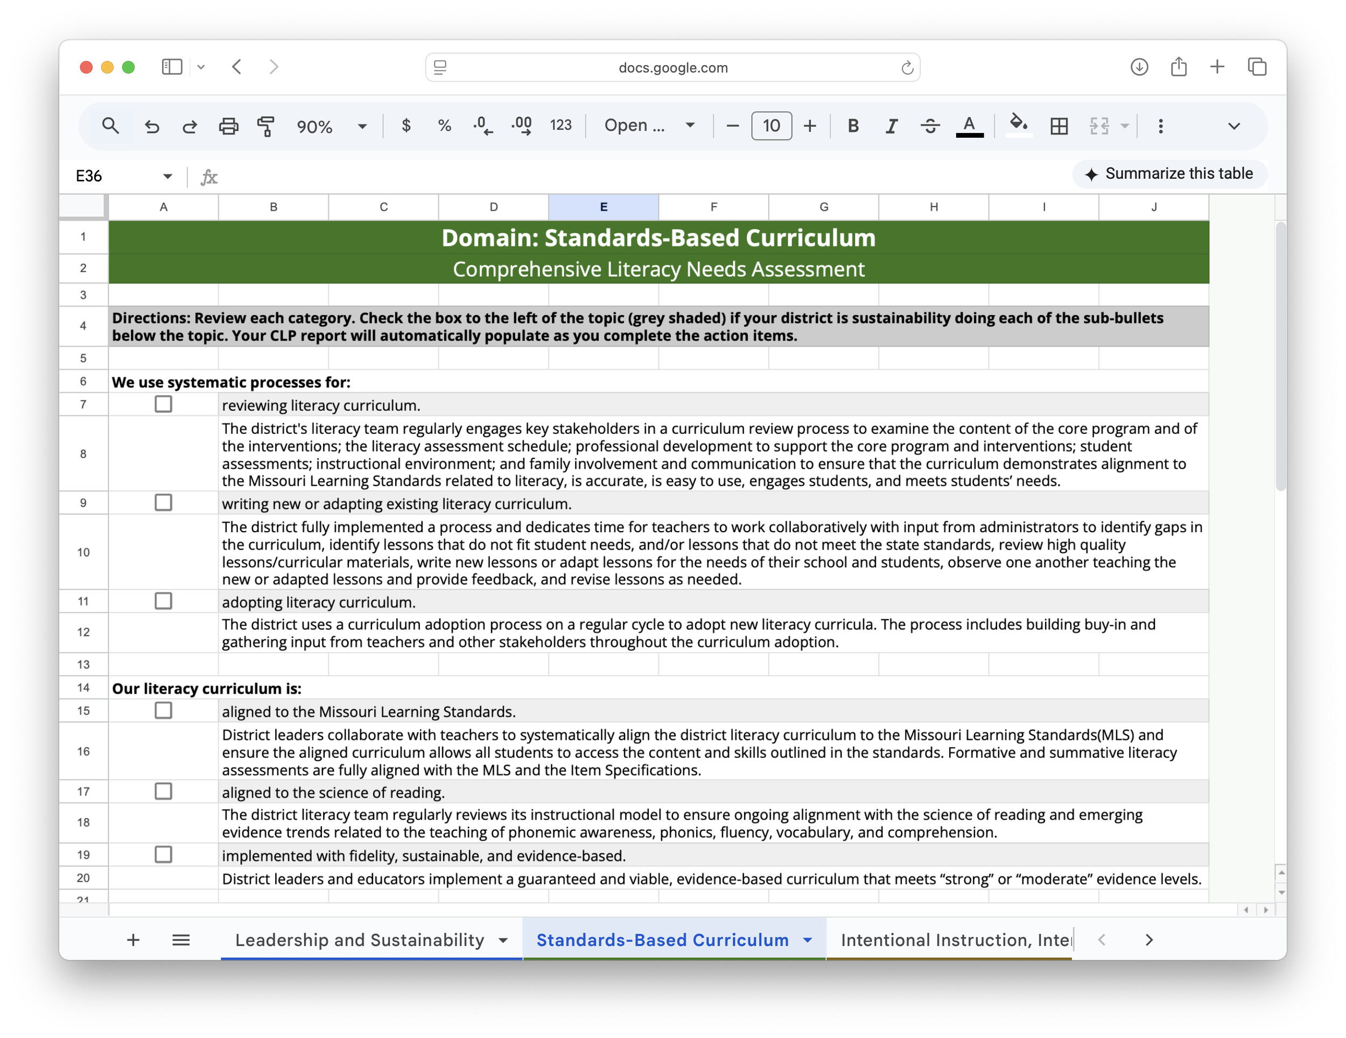
Task: Open the zoom level dropdown
Action: (362, 126)
